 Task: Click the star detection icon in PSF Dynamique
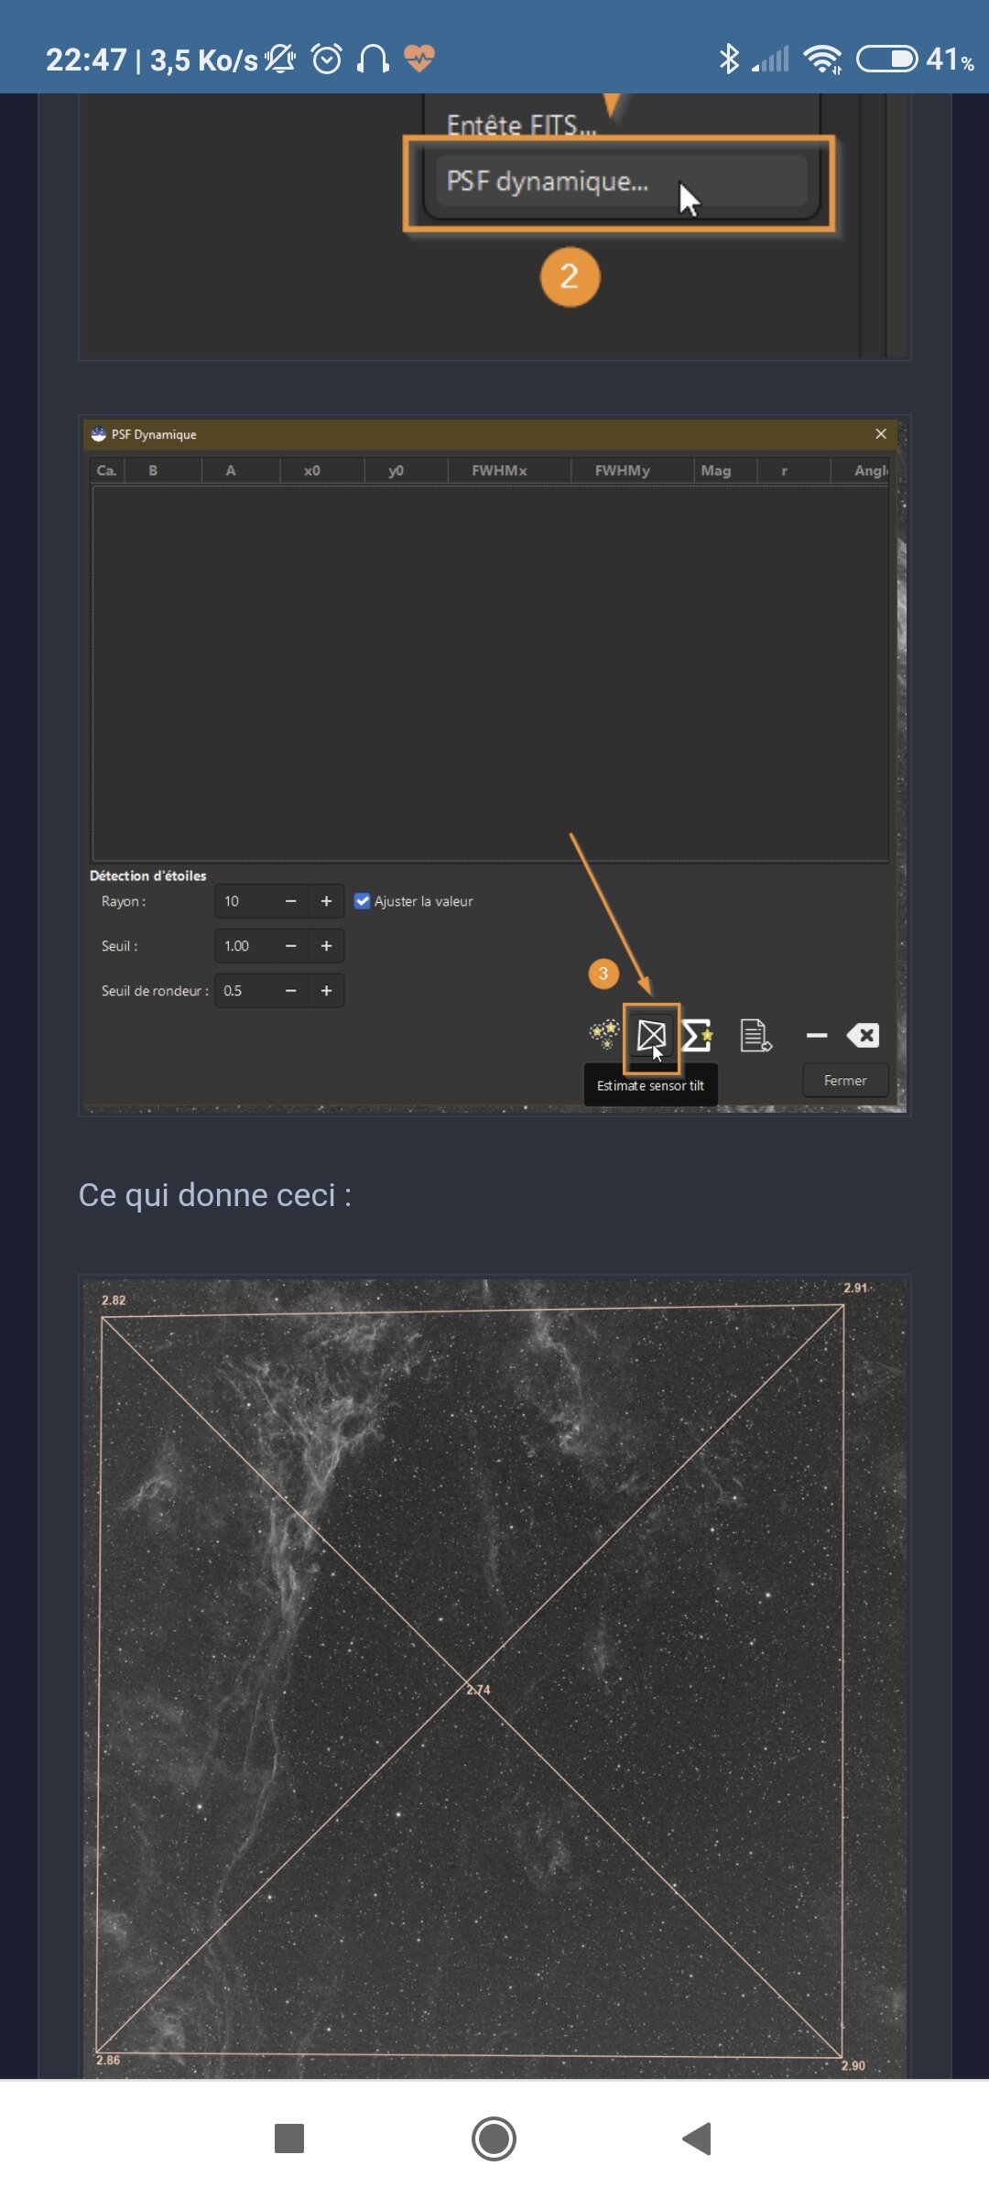[604, 1035]
